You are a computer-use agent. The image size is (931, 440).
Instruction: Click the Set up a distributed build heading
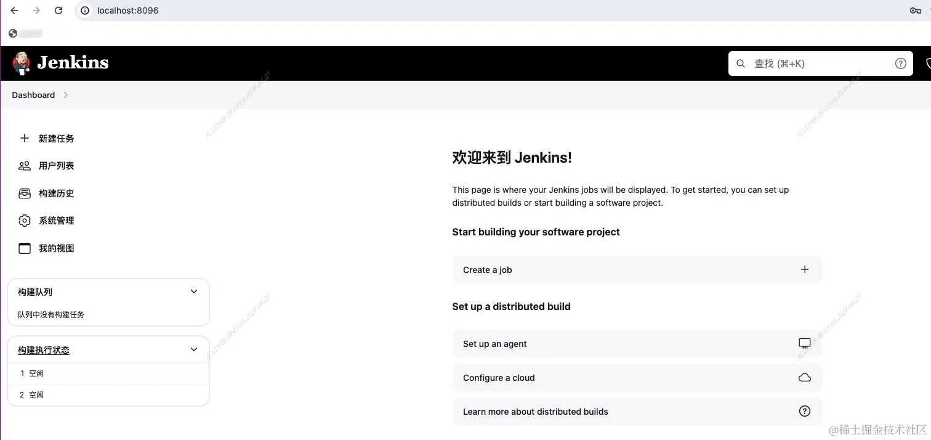click(511, 306)
